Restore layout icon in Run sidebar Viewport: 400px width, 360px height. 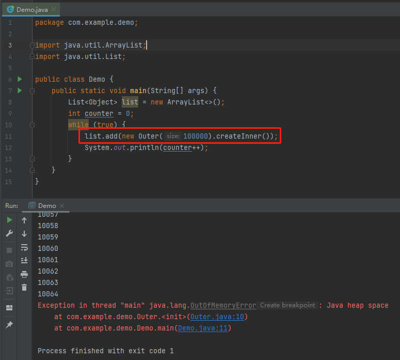9,308
